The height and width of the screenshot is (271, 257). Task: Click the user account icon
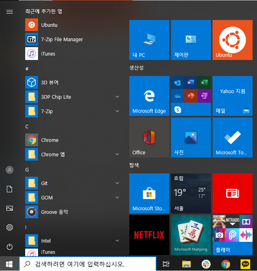[x=10, y=170]
